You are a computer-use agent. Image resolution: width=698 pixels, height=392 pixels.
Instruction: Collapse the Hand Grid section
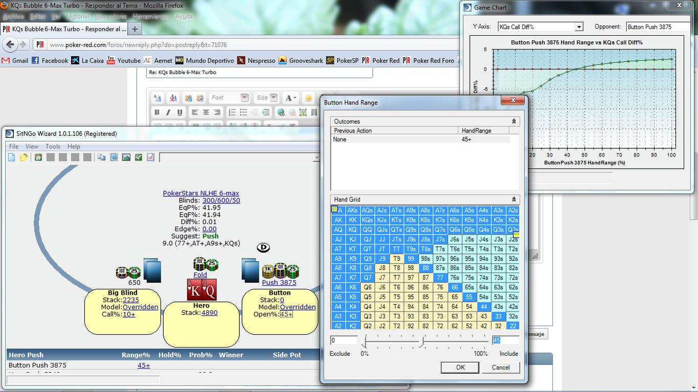(514, 200)
